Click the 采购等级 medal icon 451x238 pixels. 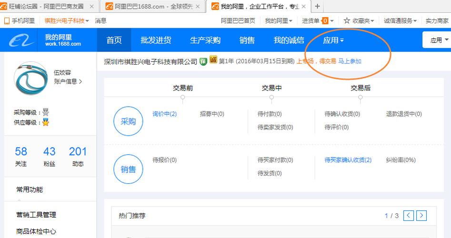pyautogui.click(x=45, y=112)
